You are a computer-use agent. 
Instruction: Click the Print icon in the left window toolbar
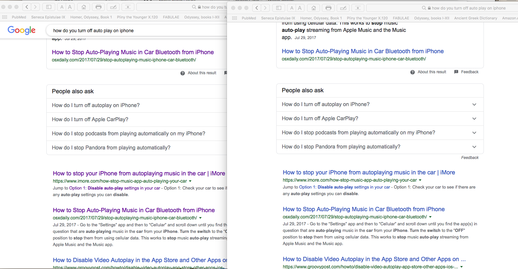tap(98, 7)
